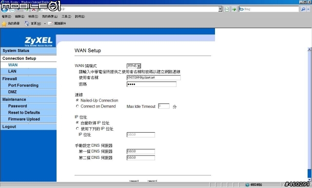
Task: Open the 檔案(F) menu
Action: coord(6,17)
